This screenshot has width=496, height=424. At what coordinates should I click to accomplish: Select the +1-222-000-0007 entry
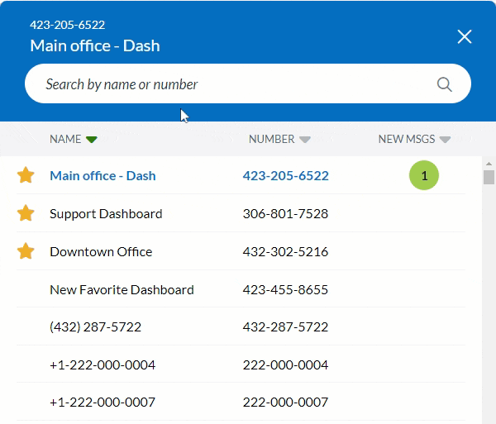point(103,403)
